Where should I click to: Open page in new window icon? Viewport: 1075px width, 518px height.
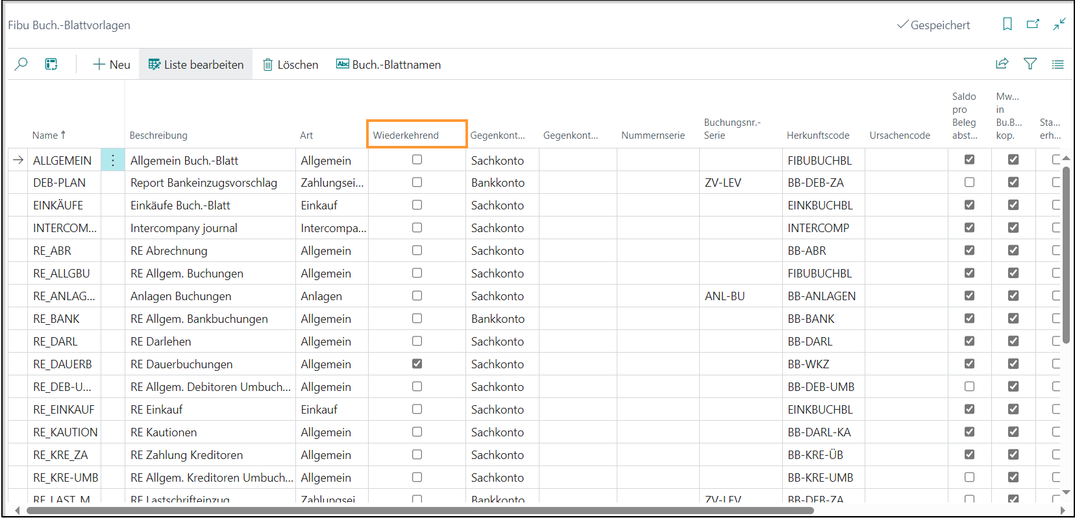click(x=1033, y=25)
